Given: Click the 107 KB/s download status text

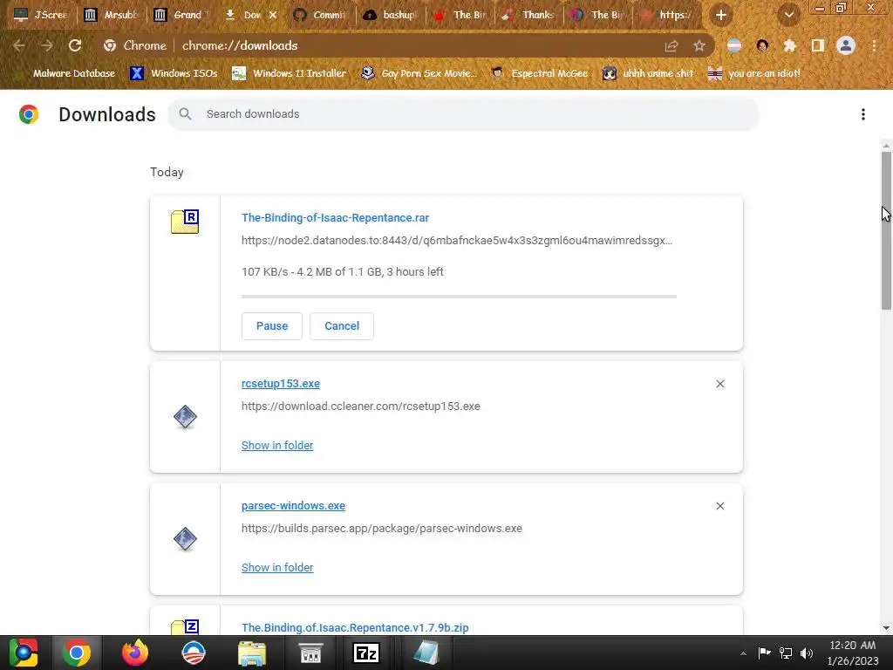Looking at the screenshot, I should pos(342,272).
